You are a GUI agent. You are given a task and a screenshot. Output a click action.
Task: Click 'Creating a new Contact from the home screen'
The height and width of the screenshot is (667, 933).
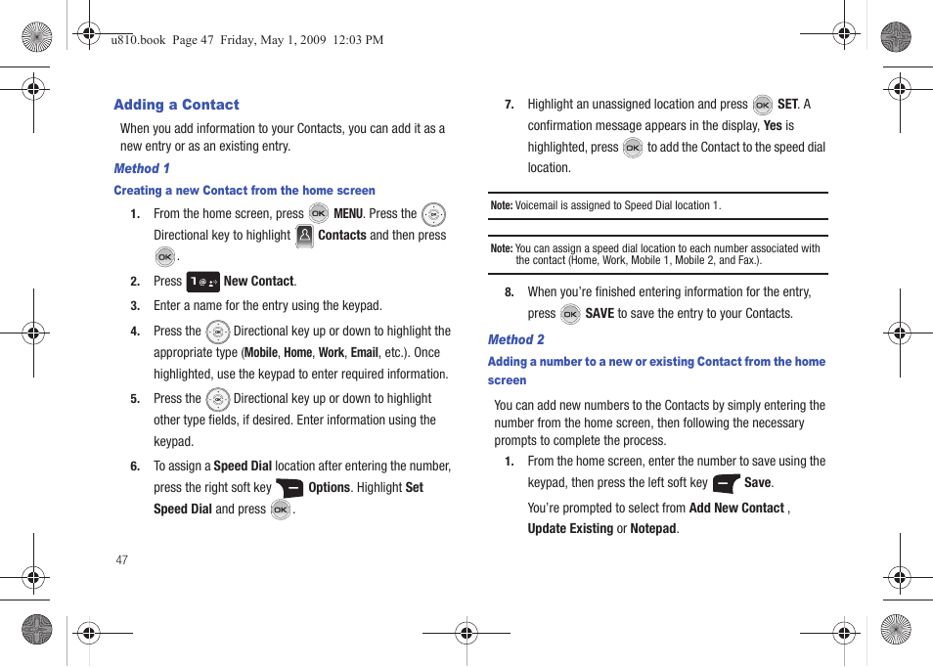point(244,191)
